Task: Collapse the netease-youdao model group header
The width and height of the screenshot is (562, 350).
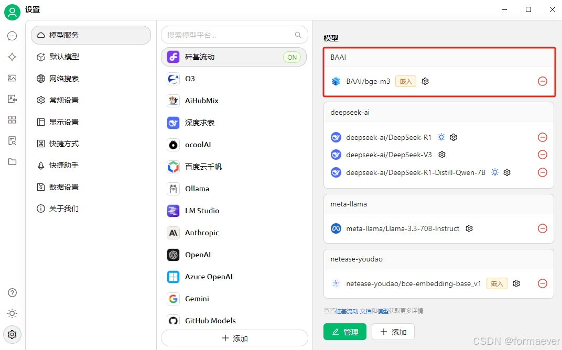Action: [x=439, y=259]
